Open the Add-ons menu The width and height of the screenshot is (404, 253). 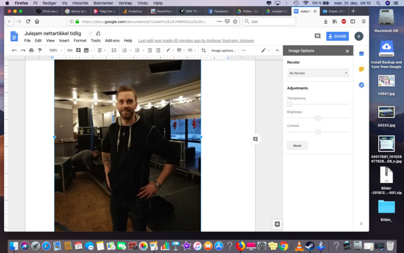[112, 41]
